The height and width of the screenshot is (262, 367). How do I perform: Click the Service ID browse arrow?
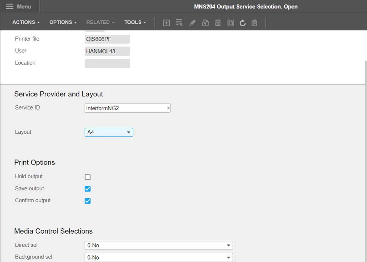tap(168, 108)
